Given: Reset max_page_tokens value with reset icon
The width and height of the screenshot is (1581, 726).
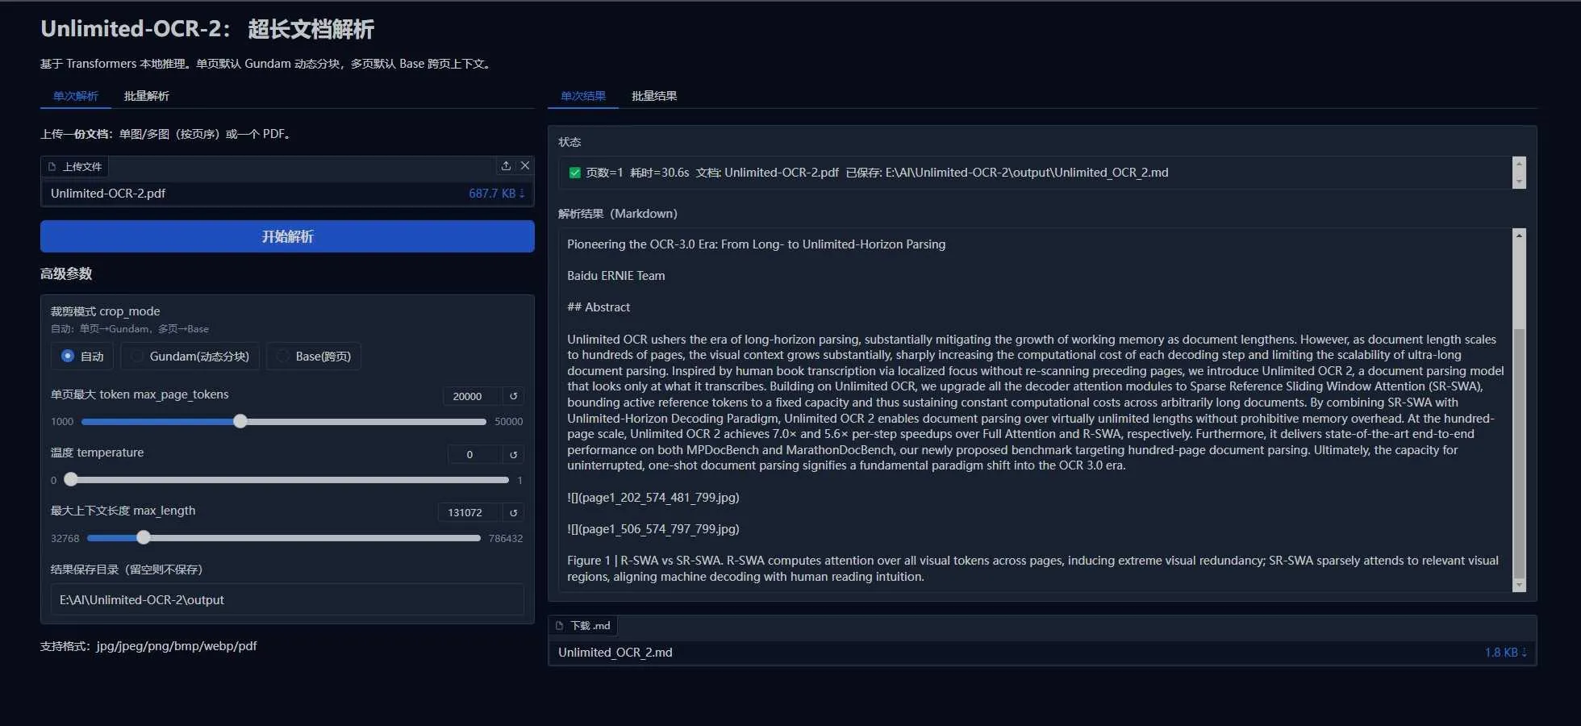Looking at the screenshot, I should (513, 396).
